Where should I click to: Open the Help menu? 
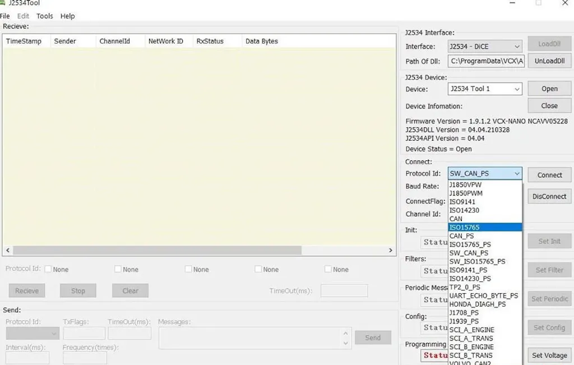68,16
